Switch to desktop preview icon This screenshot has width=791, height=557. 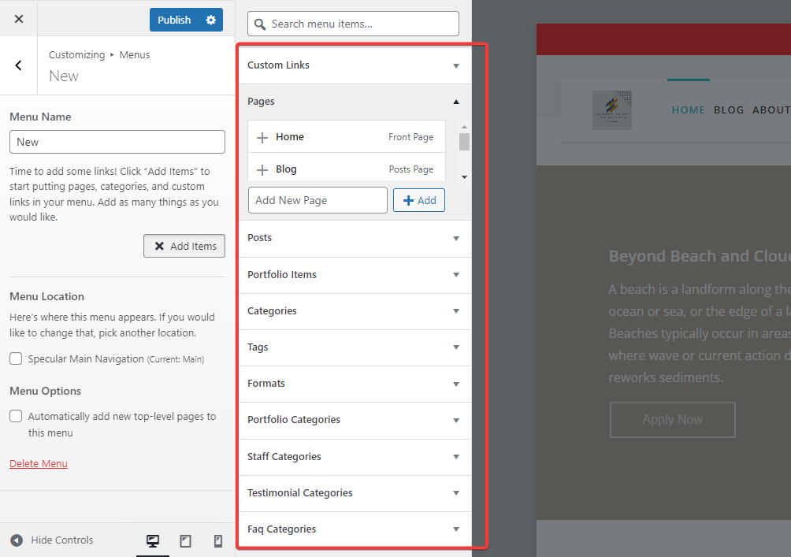152,541
